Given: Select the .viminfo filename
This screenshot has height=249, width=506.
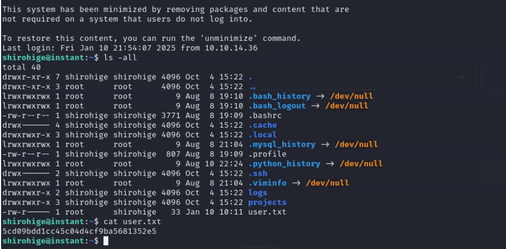Looking at the screenshot, I should (x=267, y=183).
